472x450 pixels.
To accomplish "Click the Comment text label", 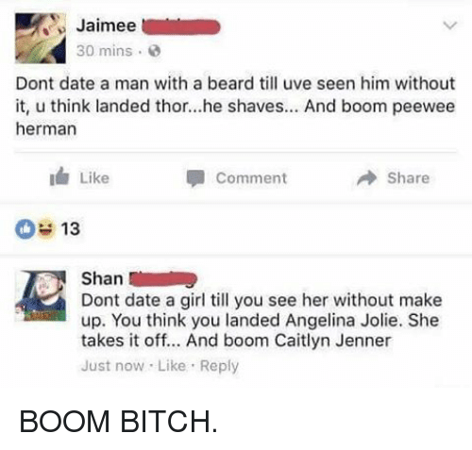I will click(x=251, y=178).
